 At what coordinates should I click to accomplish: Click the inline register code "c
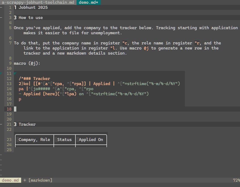pos(125,43)
